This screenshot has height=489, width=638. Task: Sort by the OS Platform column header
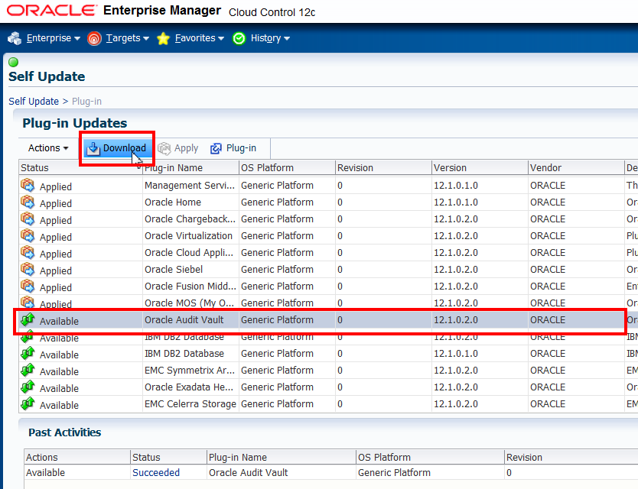(287, 168)
